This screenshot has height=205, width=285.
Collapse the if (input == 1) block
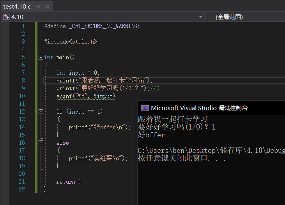(41, 112)
